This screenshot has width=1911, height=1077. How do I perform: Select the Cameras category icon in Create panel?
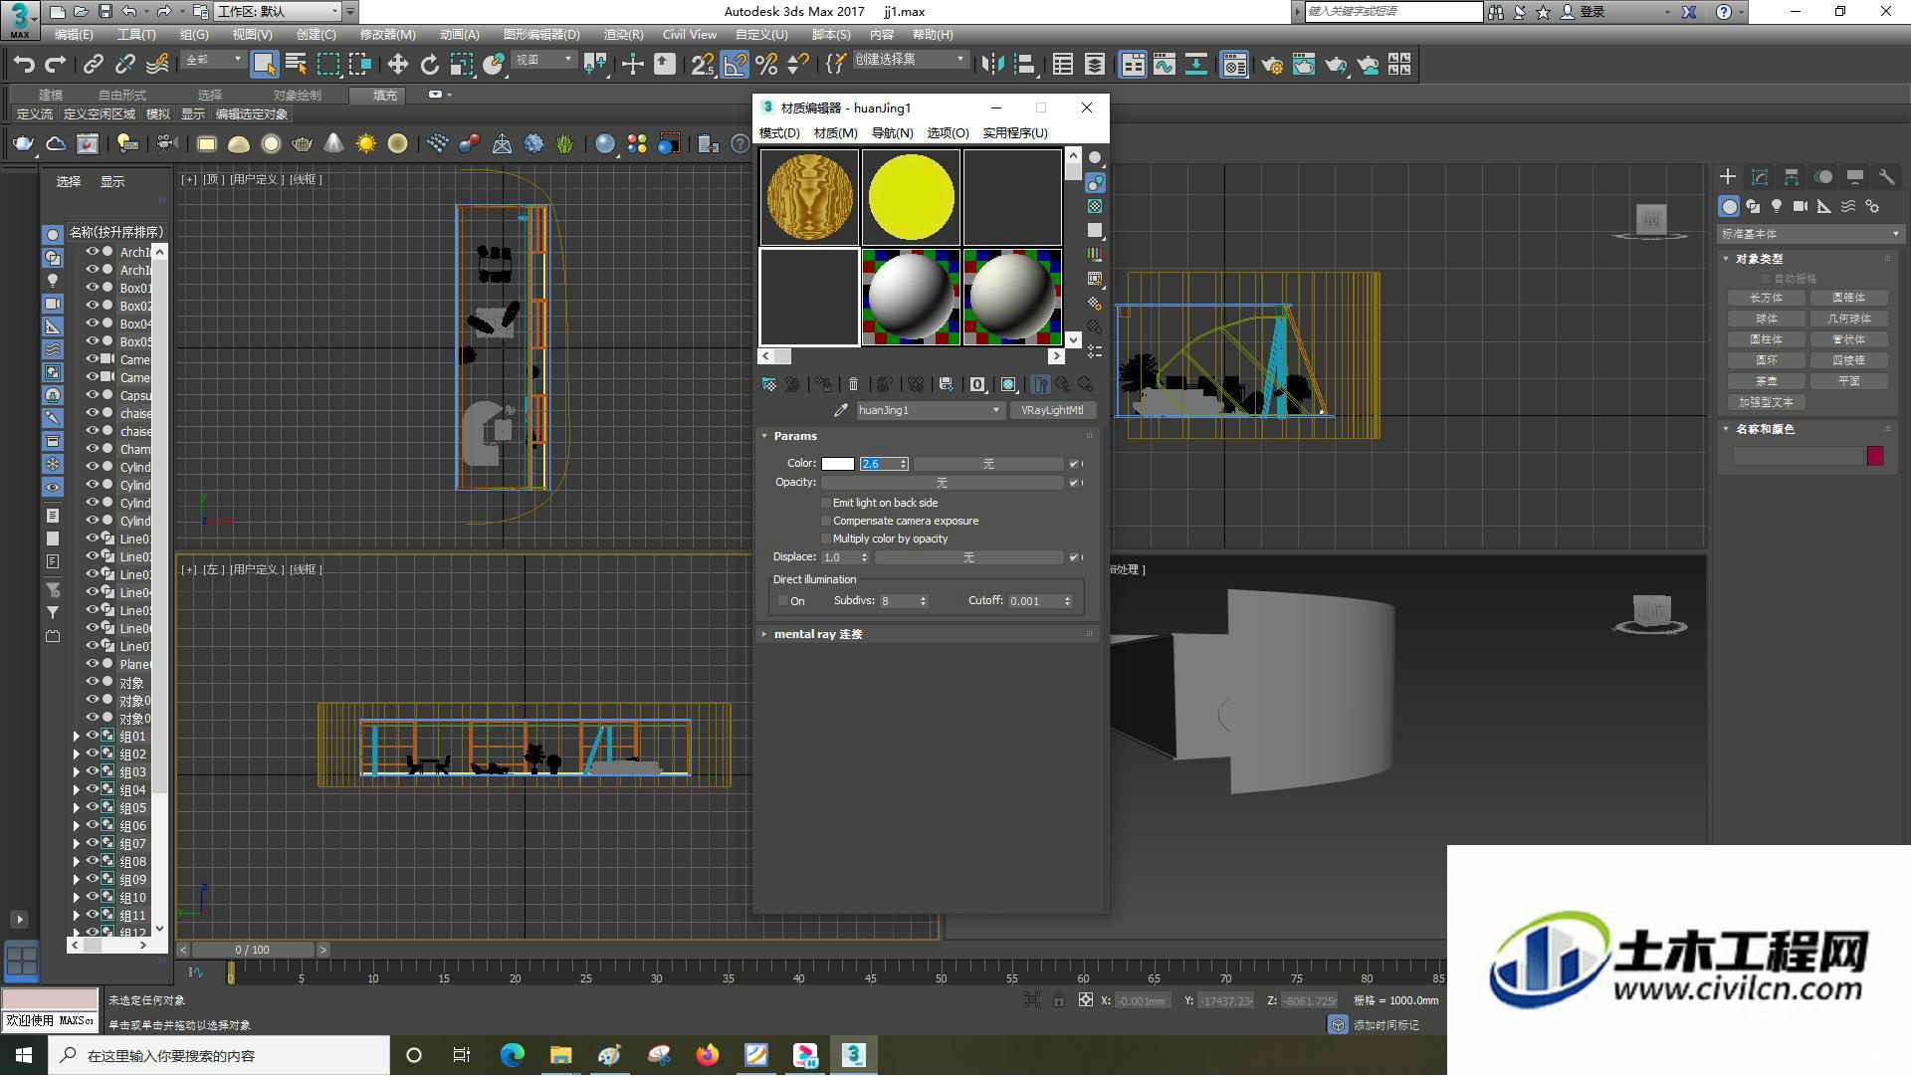tap(1801, 206)
